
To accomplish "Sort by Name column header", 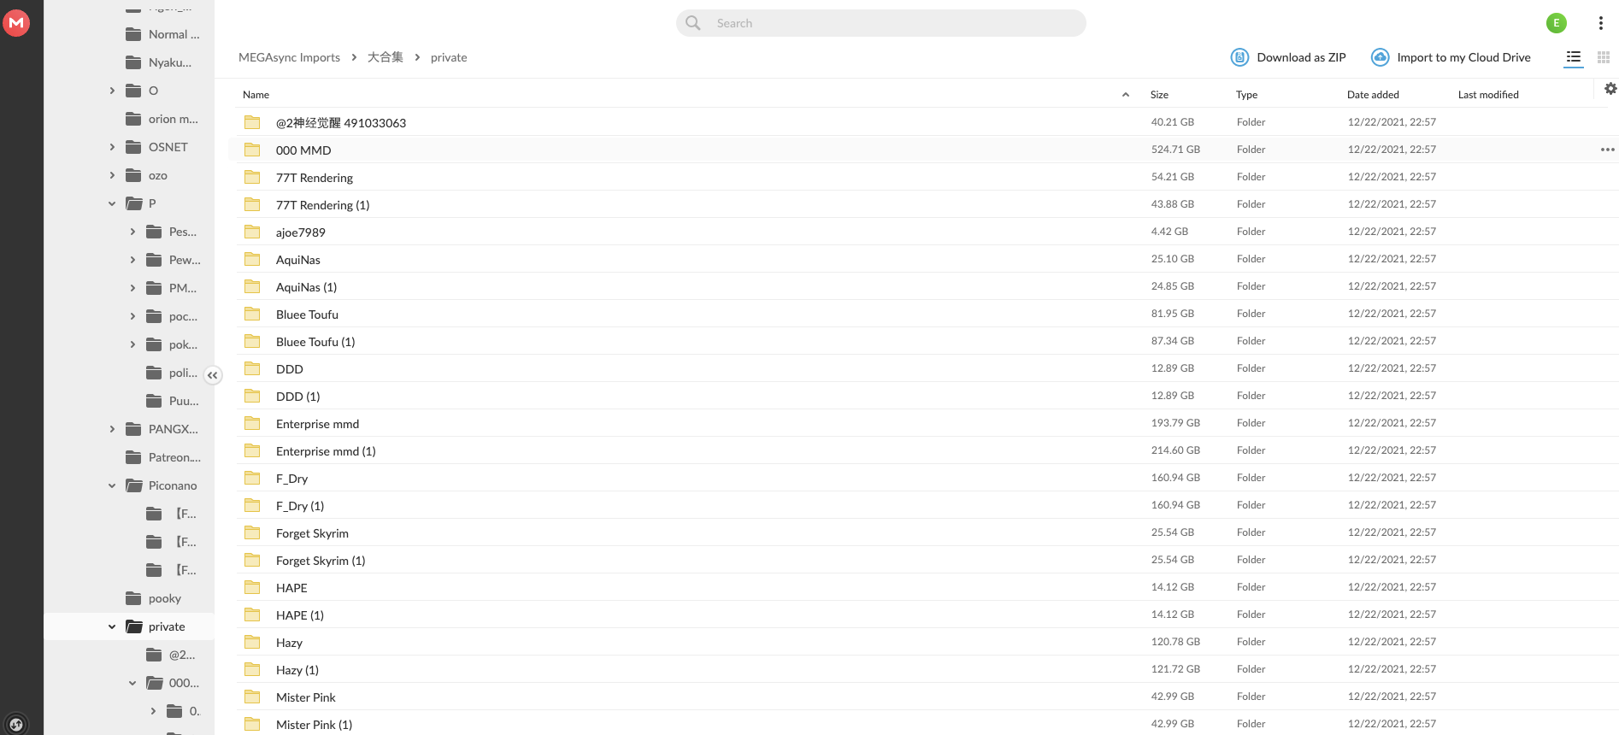I will pos(256,95).
